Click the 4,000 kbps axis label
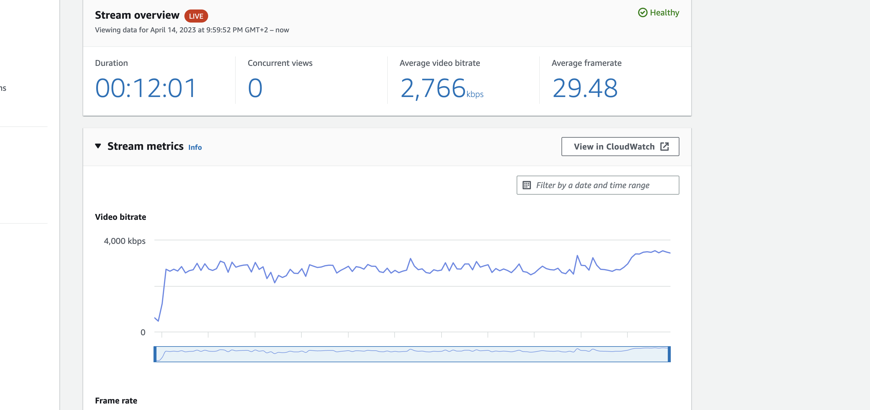Image resolution: width=870 pixels, height=410 pixels. 125,241
